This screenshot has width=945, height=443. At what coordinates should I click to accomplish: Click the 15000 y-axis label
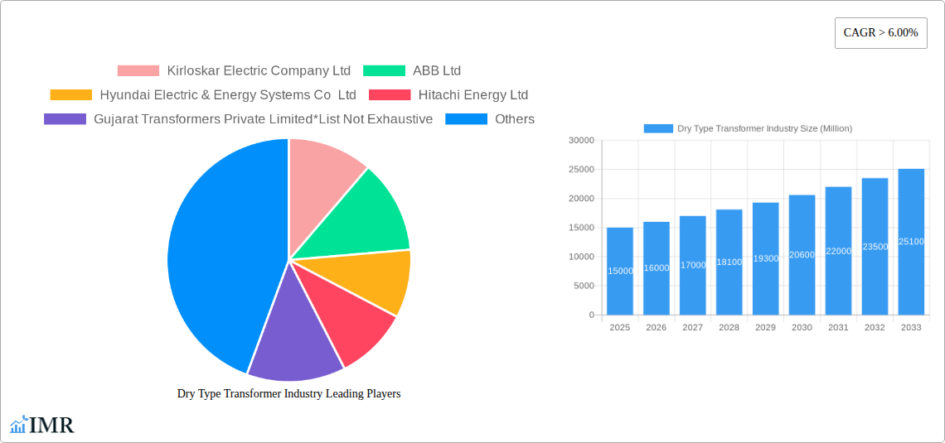tap(582, 228)
